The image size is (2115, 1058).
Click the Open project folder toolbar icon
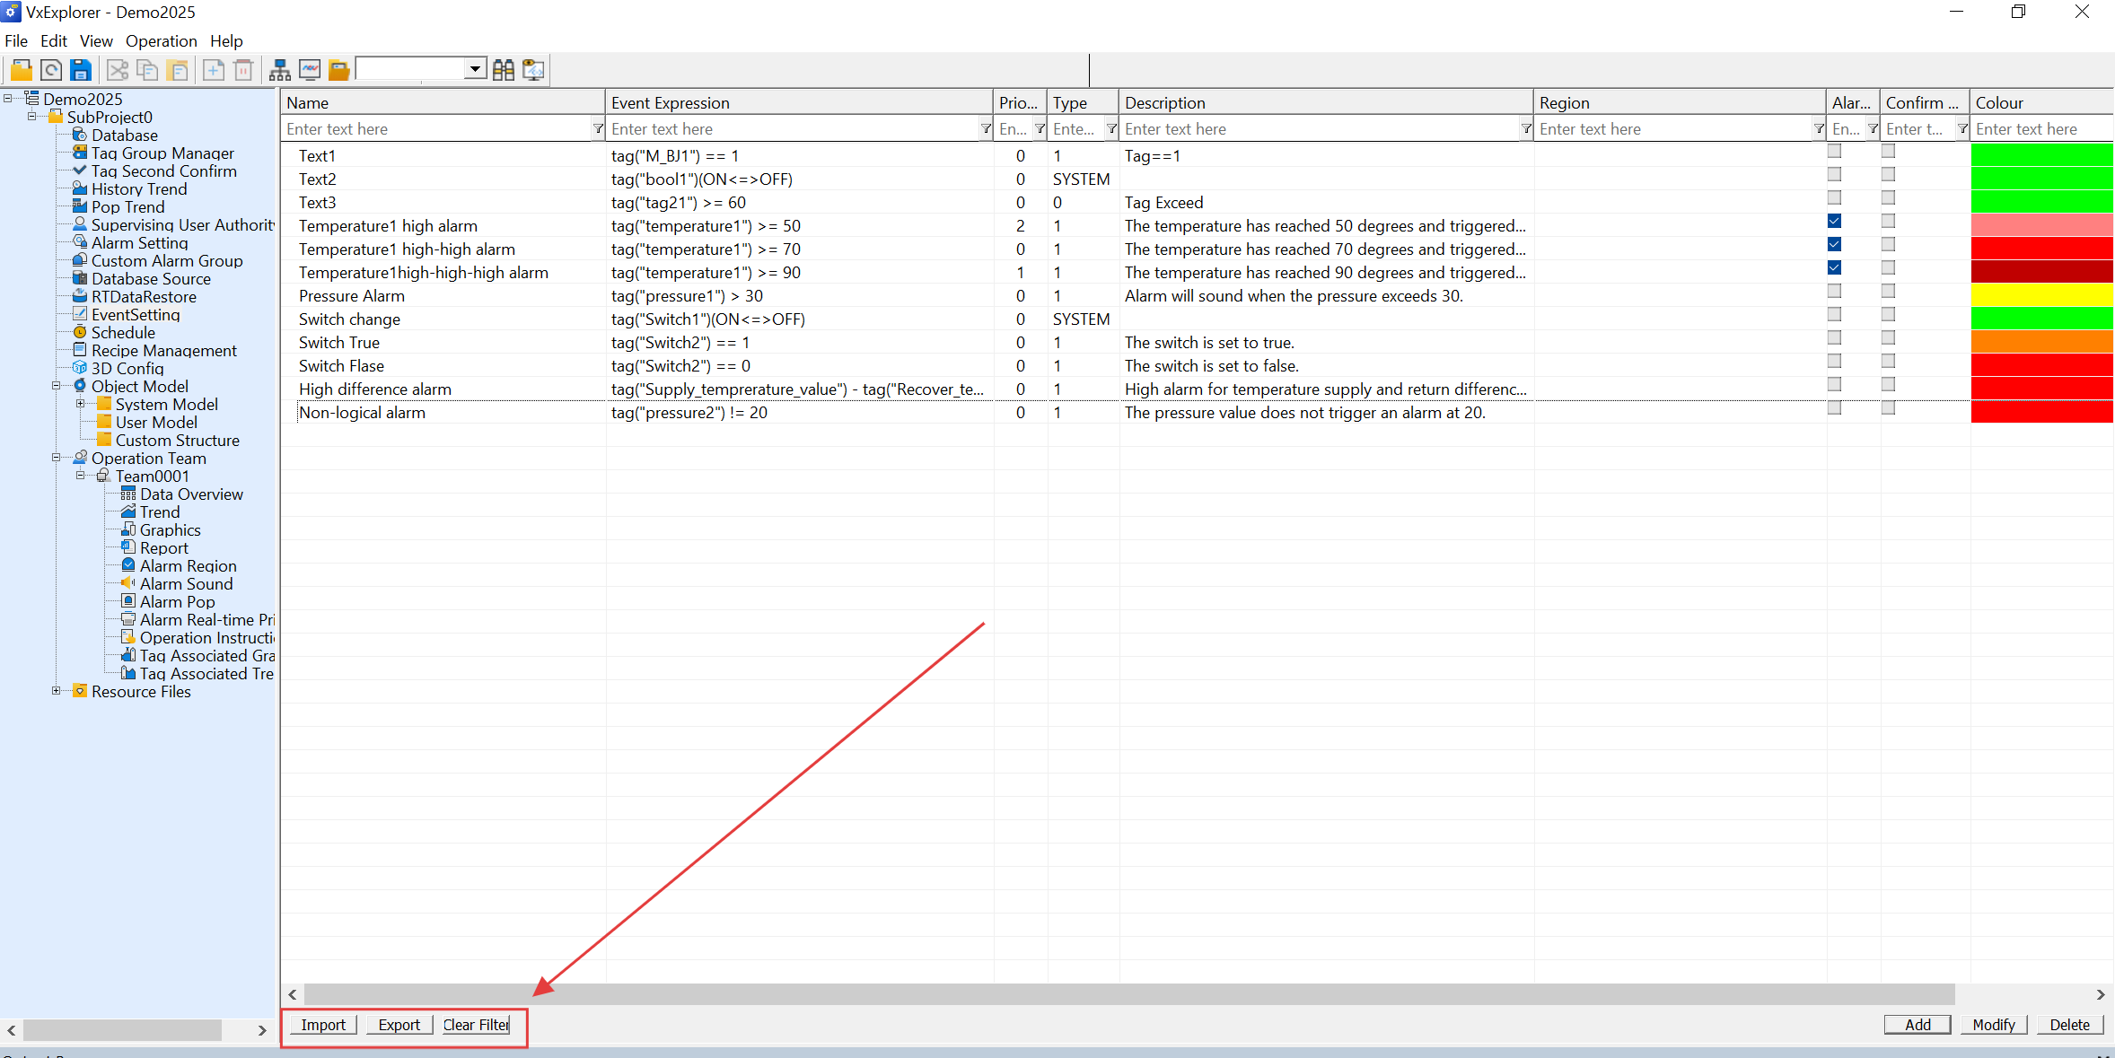(22, 70)
